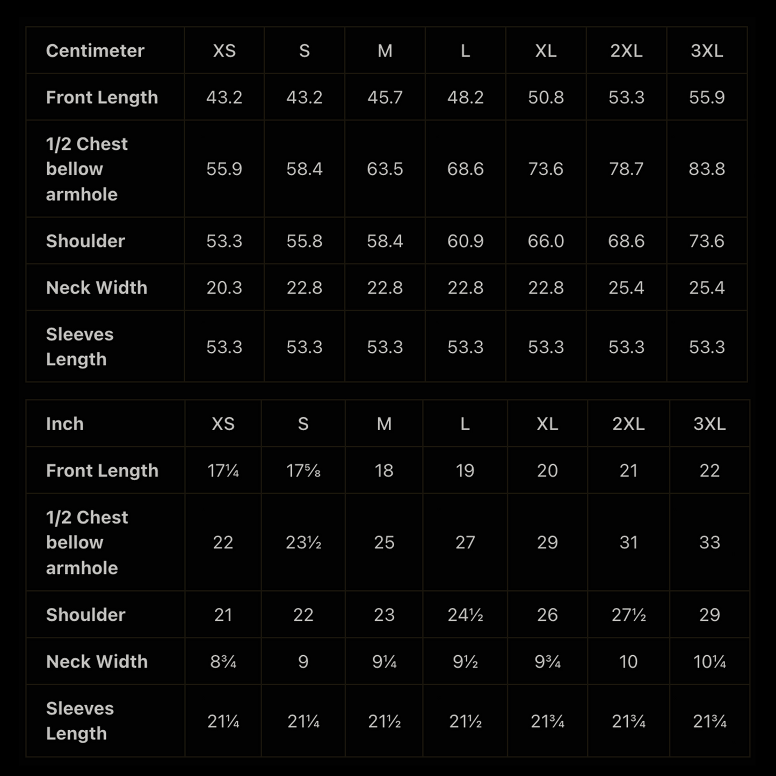Click the Inch table header cell
Image resolution: width=776 pixels, height=776 pixels.
tap(65, 424)
